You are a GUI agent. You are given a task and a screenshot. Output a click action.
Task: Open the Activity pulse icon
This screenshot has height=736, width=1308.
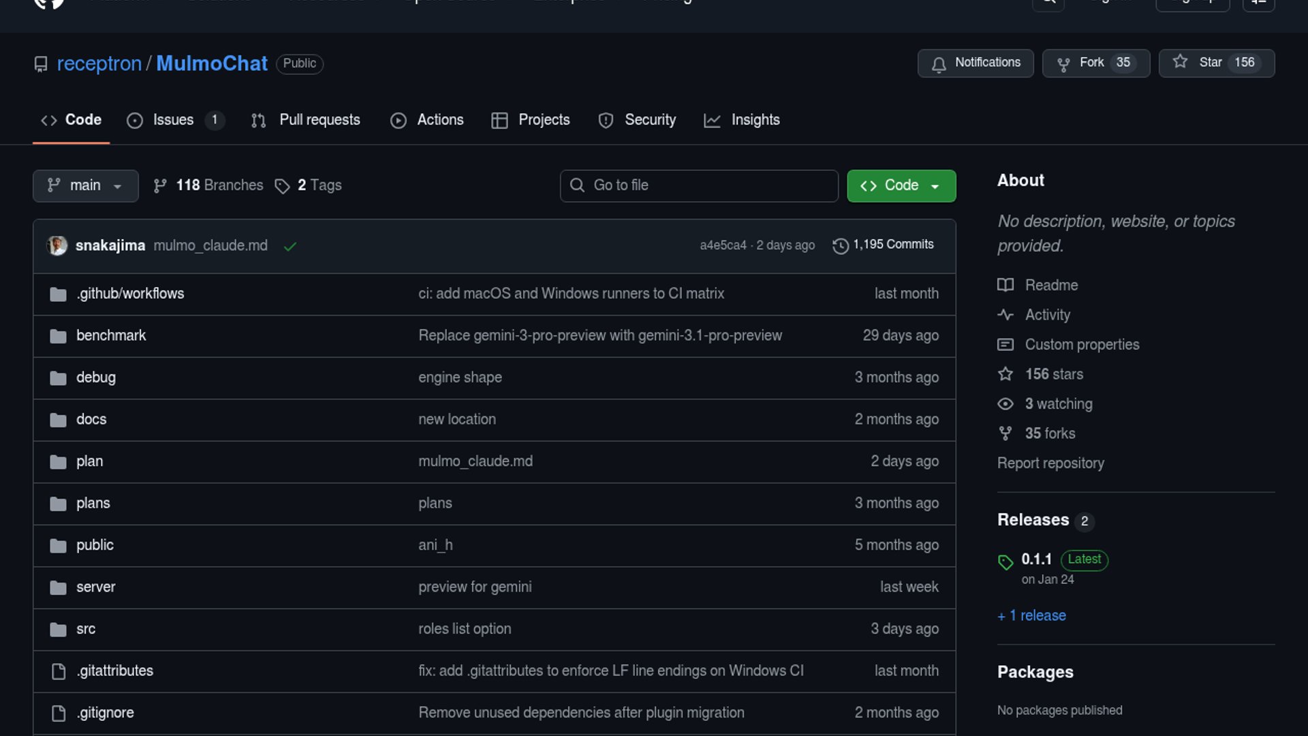point(1006,315)
